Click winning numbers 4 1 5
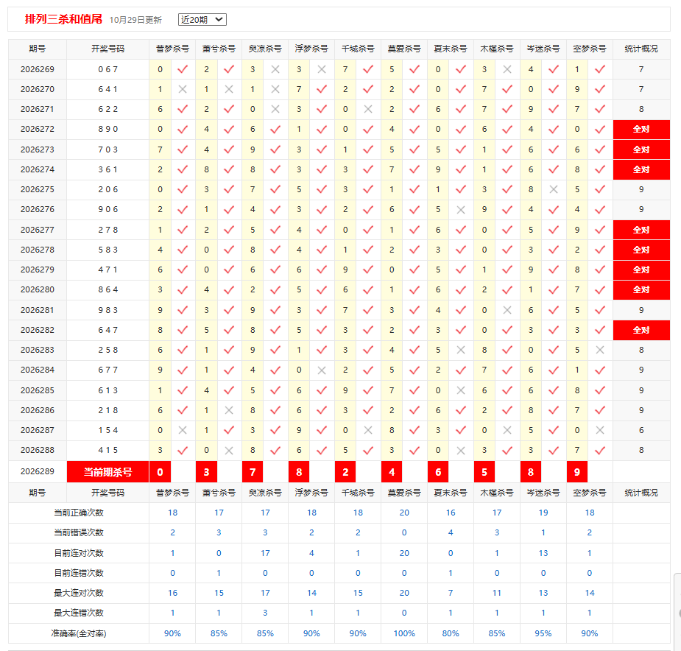 [107, 450]
